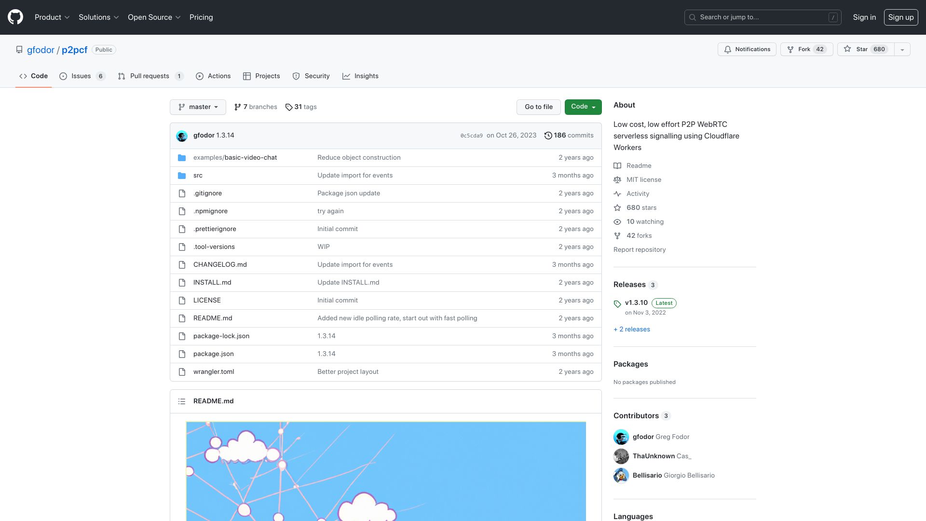This screenshot has width=926, height=521.
Task: Switch to the Issues tab
Action: point(82,76)
